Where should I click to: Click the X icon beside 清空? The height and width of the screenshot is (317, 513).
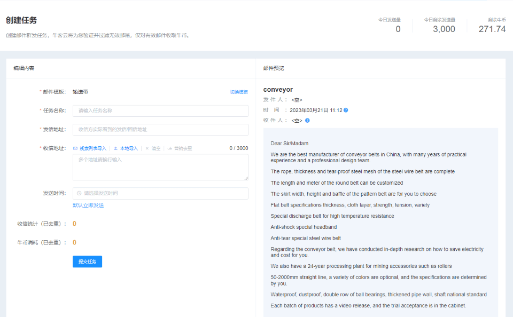[x=147, y=148]
